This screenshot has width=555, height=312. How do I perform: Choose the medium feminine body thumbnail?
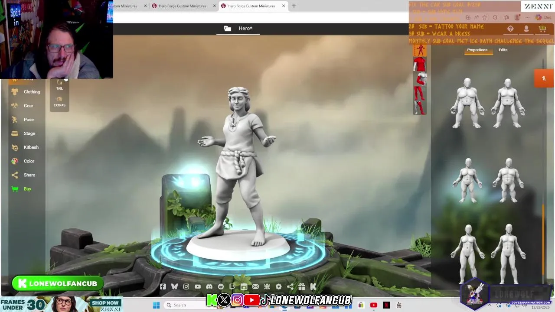coord(468,180)
